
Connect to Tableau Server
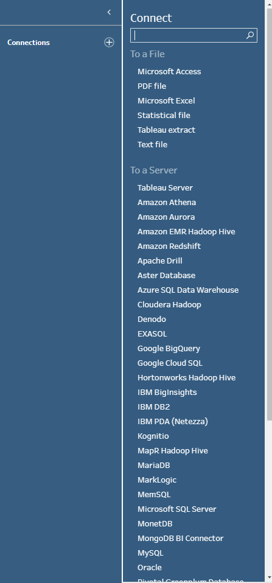[165, 188]
